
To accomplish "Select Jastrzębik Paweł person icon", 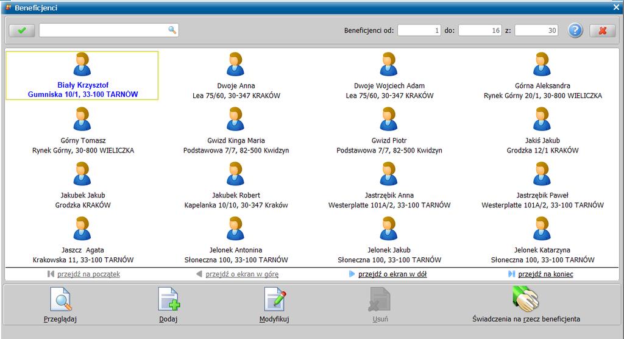I will [542, 174].
